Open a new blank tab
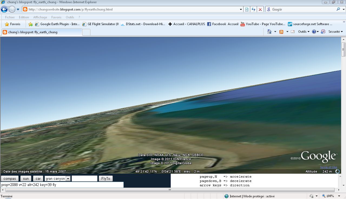The image size is (346, 199). click(86, 32)
